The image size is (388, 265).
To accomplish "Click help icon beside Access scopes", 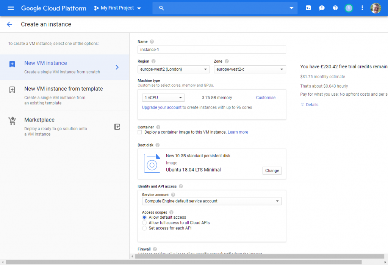I will (171, 213).
